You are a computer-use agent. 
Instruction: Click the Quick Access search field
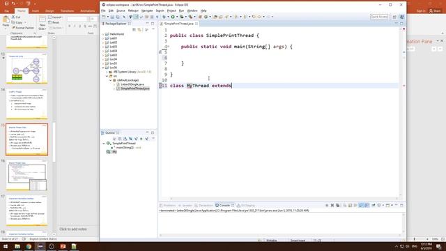coord(379,17)
